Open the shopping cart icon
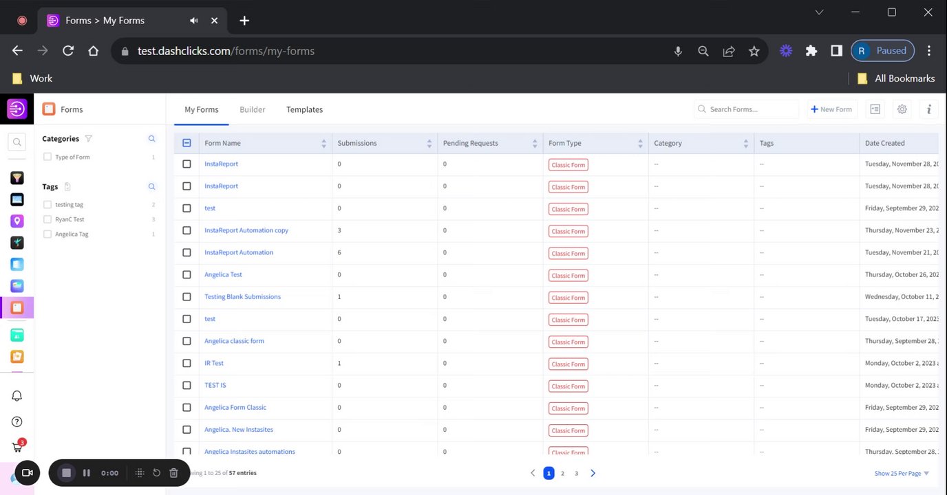The height and width of the screenshot is (495, 947). coord(17,447)
